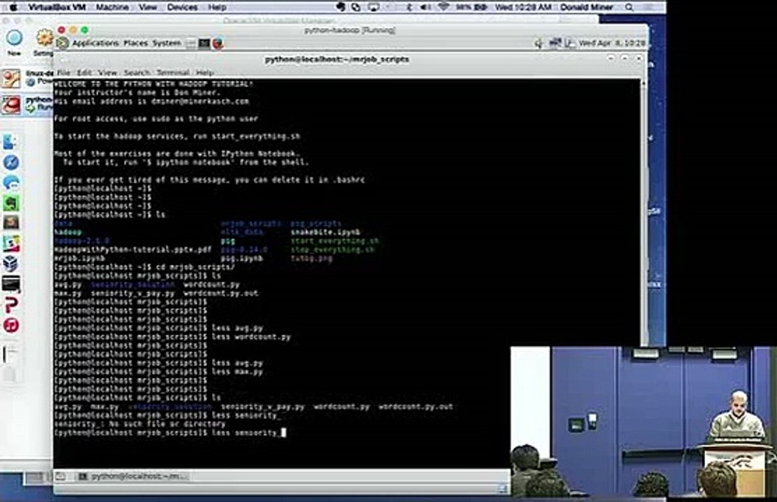Click the terminal taskbar button at bottom
The height and width of the screenshot is (502, 777).
pyautogui.click(x=133, y=476)
